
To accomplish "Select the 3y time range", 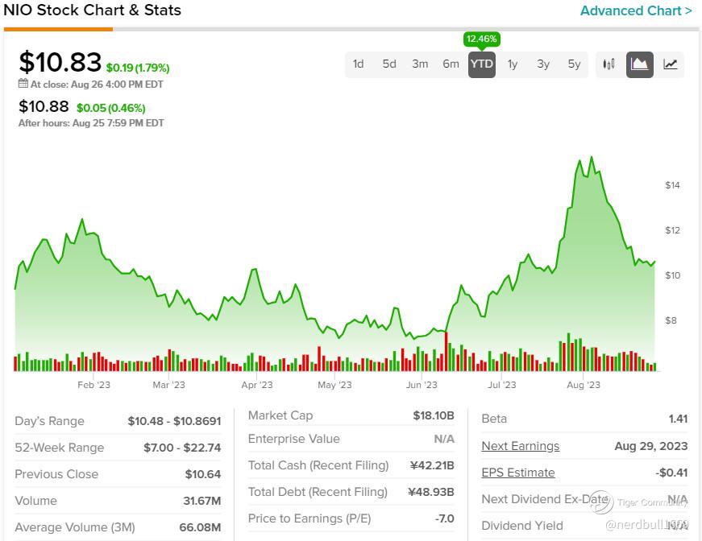I will [543, 64].
